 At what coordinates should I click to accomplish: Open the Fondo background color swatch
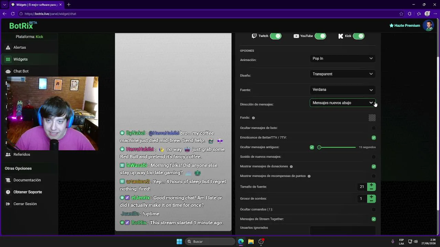(x=372, y=118)
